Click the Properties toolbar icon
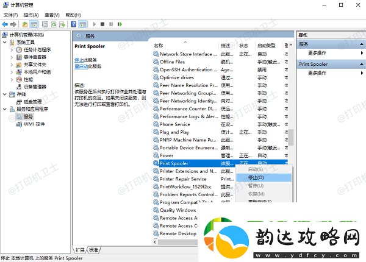 [45, 24]
